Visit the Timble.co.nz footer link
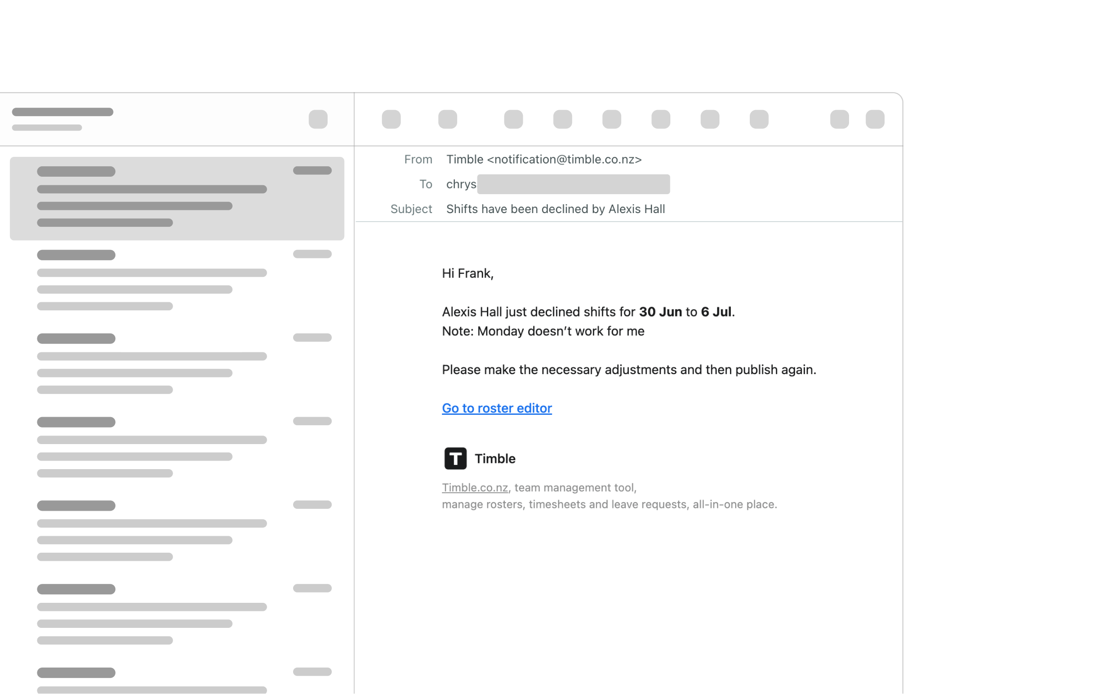Image resolution: width=1110 pixels, height=694 pixels. (475, 488)
